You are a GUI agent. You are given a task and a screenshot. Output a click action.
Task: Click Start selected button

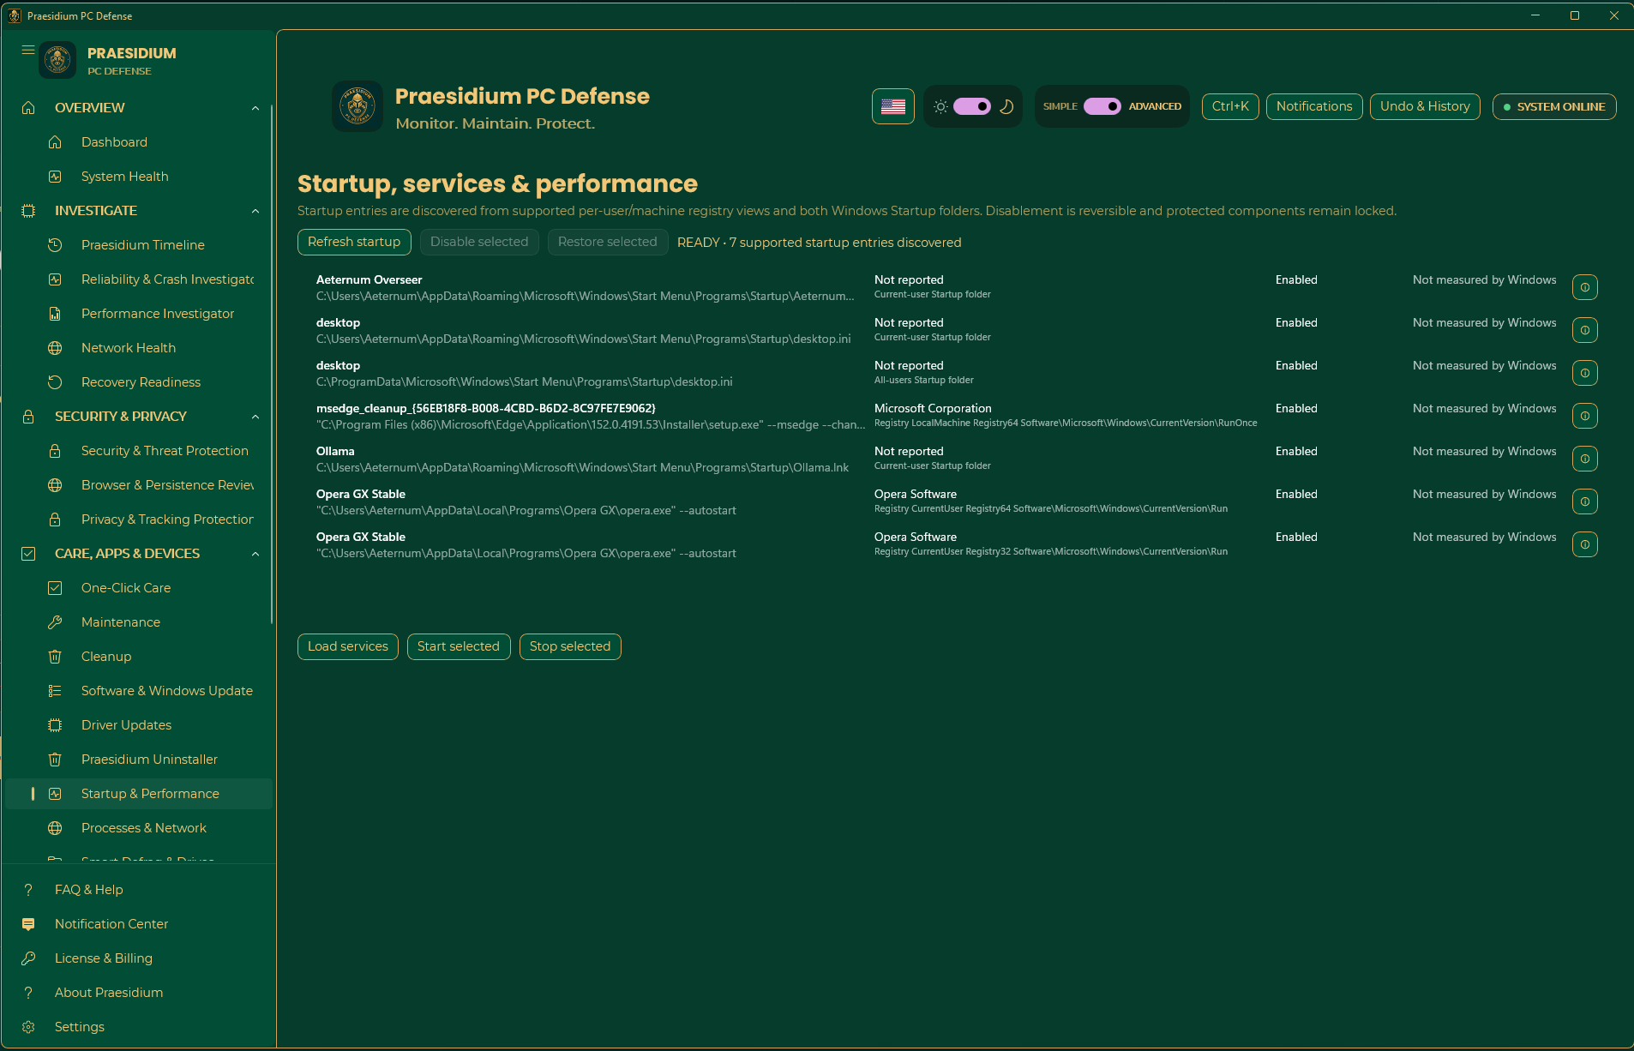459,646
